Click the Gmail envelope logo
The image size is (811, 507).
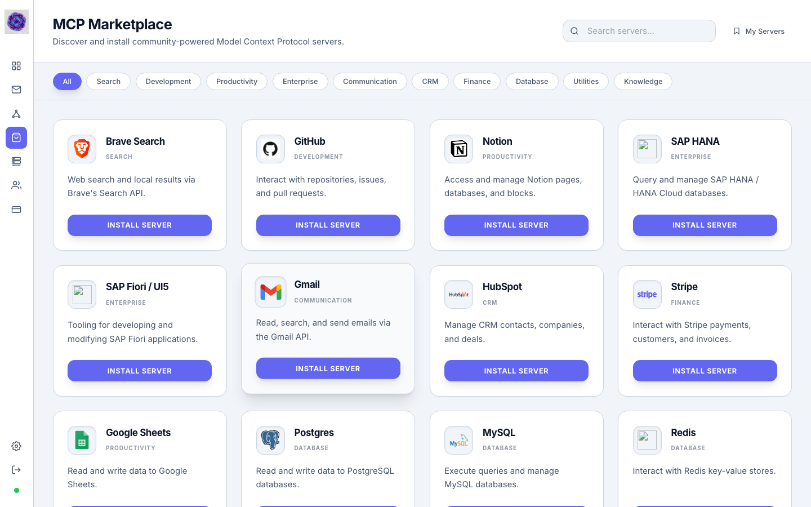coord(270,292)
